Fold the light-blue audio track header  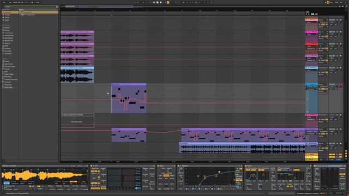pyautogui.click(x=306, y=68)
